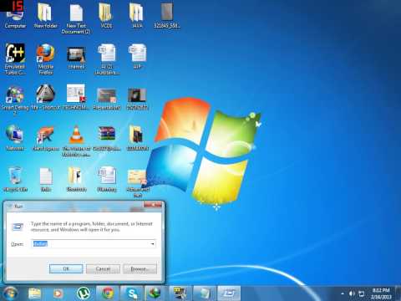Open the Windows Start menu orb

point(11,293)
